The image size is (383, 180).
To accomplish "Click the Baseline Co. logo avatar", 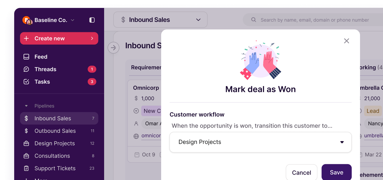I will pyautogui.click(x=27, y=20).
